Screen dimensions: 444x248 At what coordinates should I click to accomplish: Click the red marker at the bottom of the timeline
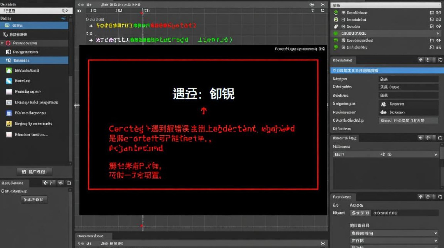[142, 226]
